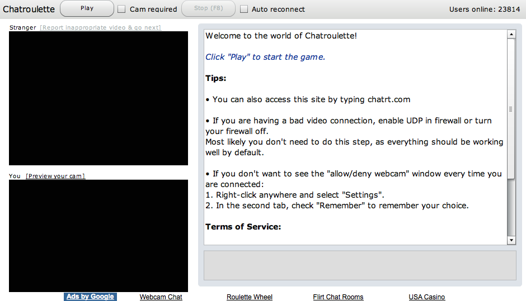
Task: Toggle the Auto reconnect checkbox
Action: pyautogui.click(x=244, y=9)
